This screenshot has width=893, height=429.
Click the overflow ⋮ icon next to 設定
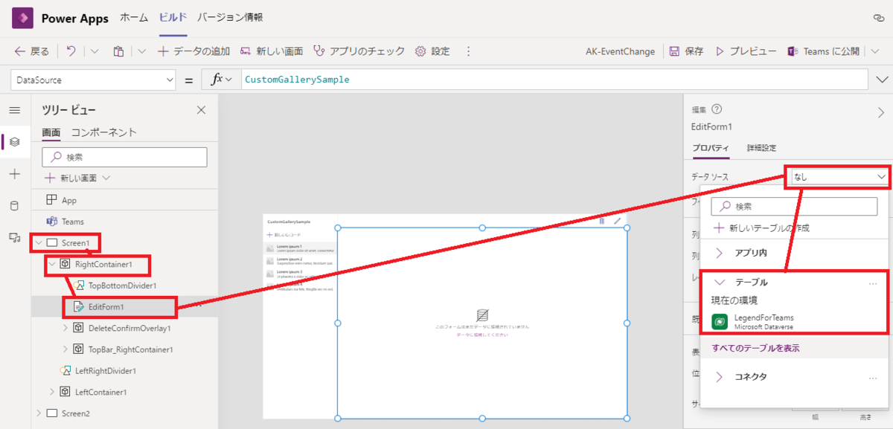pyautogui.click(x=468, y=51)
